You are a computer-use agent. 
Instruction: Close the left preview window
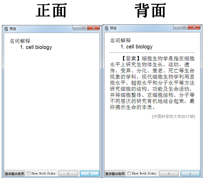pyautogui.click(x=93, y=28)
